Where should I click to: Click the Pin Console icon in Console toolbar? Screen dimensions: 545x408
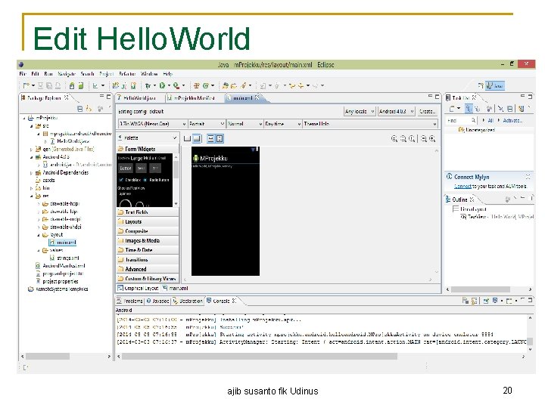pos(486,301)
